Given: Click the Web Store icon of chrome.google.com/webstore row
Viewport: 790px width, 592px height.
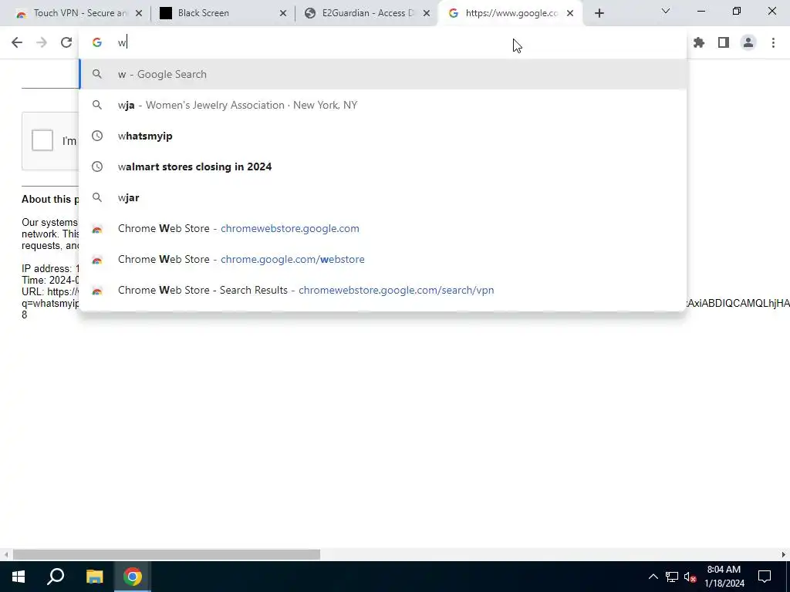Looking at the screenshot, I should [x=97, y=260].
